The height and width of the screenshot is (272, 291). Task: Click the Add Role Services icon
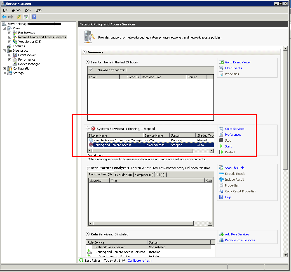221,234
